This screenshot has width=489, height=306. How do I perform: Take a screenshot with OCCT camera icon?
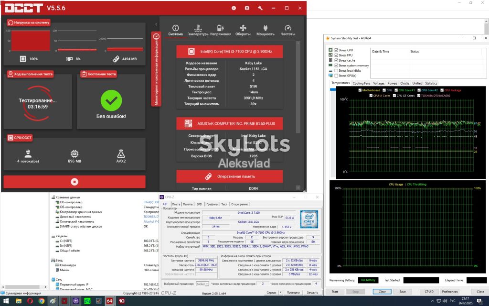click(x=247, y=8)
